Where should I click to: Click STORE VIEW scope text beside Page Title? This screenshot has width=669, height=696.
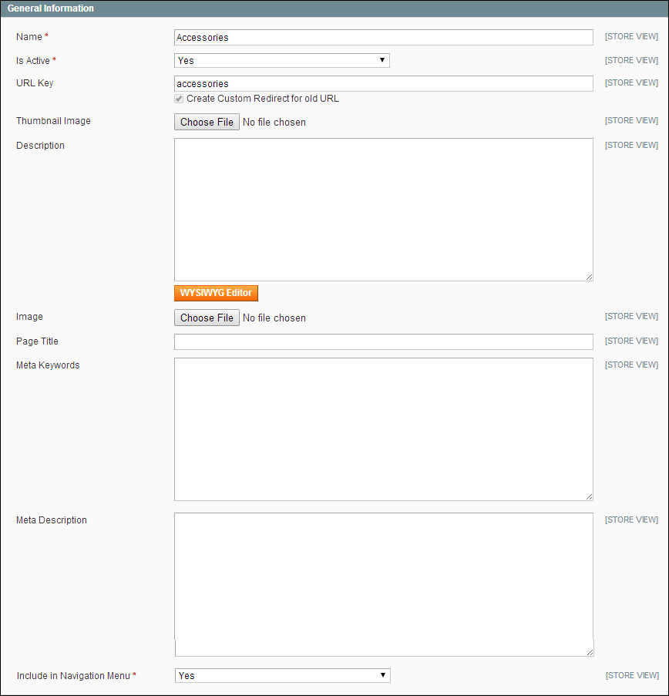[x=631, y=341]
